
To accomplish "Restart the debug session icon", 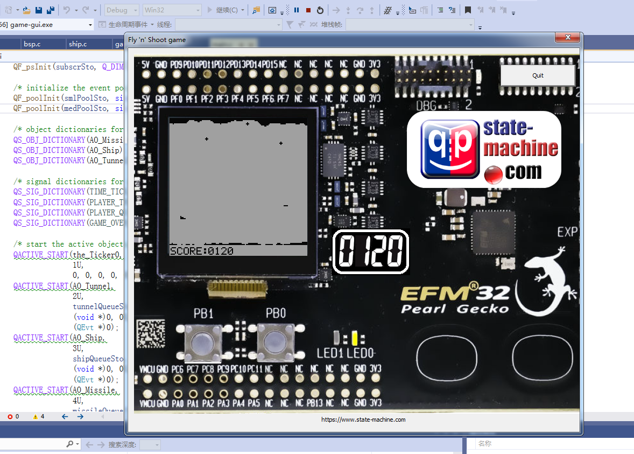I will tap(320, 10).
